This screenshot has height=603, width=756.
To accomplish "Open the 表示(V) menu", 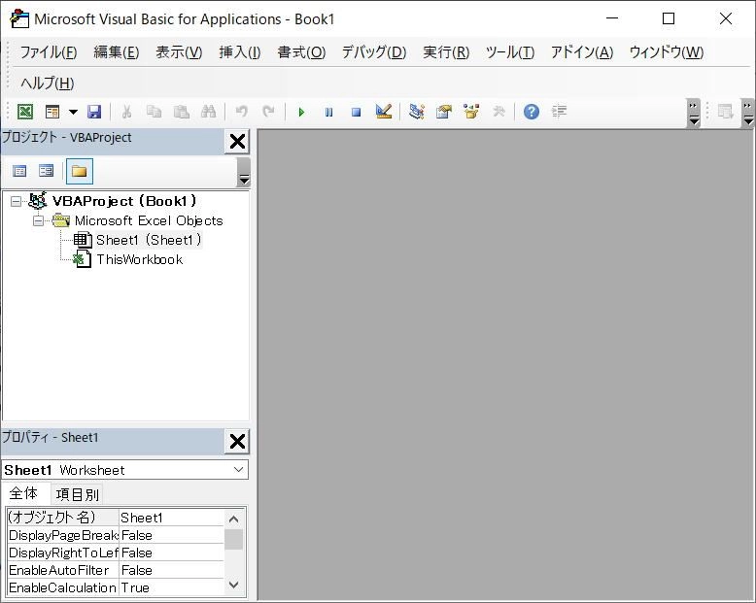I will click(179, 52).
